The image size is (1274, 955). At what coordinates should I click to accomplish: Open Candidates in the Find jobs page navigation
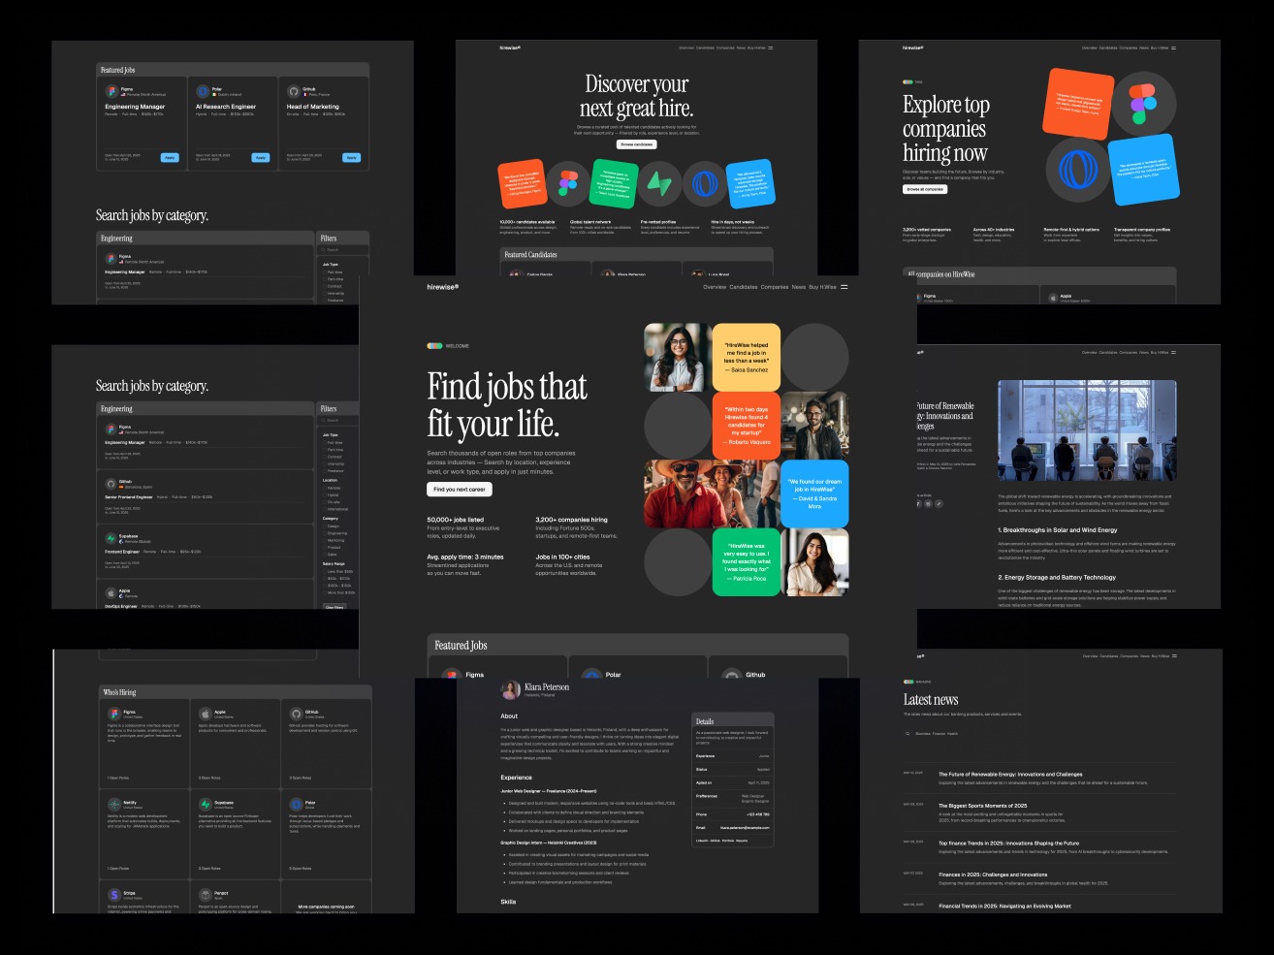pyautogui.click(x=744, y=287)
